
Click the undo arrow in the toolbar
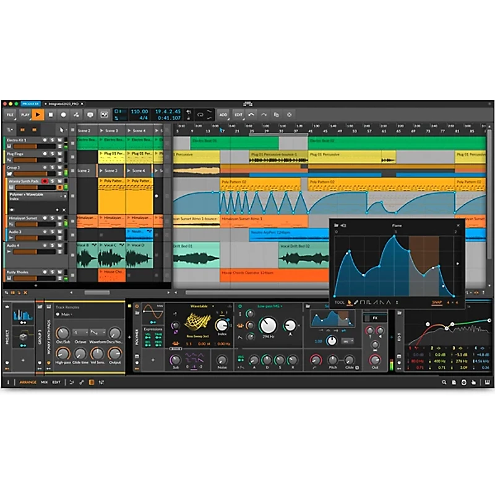tap(252, 115)
